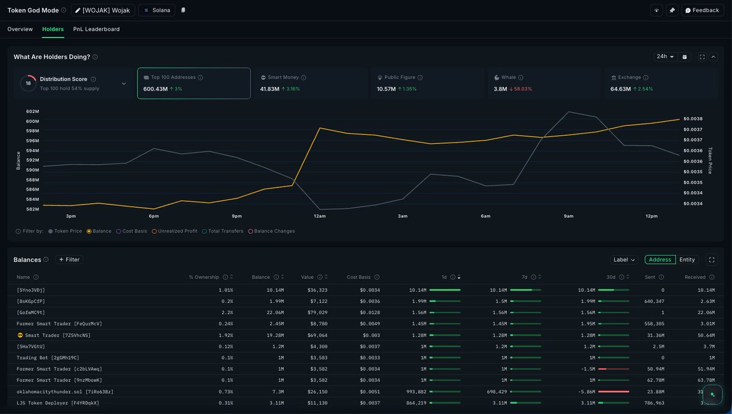Show Cost Basis column info tooltip
This screenshot has width=732, height=414.
pyautogui.click(x=377, y=277)
